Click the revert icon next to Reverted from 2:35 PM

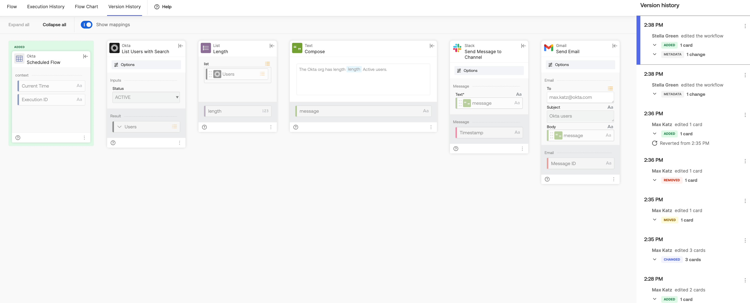[x=655, y=143]
